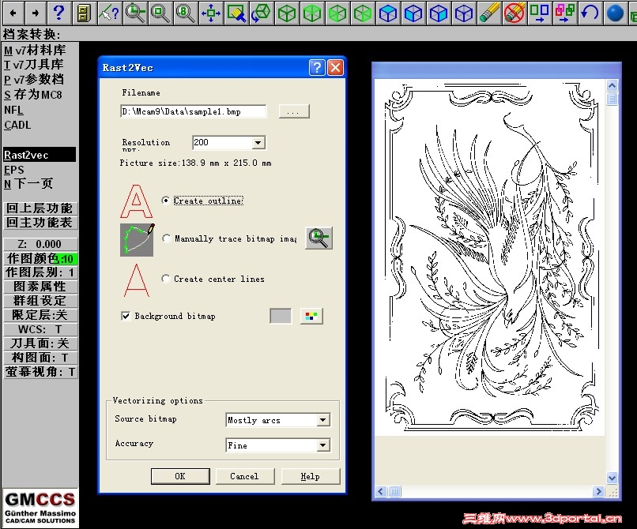Select the Create center lines radio button
This screenshot has width=637, height=529.
point(165,279)
